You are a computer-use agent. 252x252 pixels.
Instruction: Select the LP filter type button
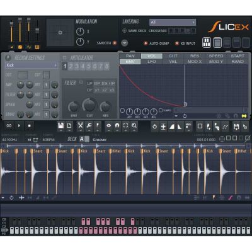click(89, 83)
